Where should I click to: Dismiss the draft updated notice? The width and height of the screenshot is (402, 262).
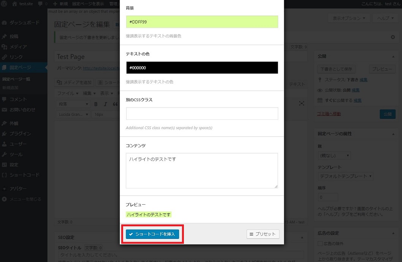tap(393, 37)
